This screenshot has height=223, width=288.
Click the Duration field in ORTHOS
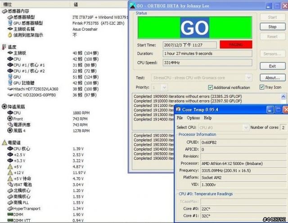[207, 54]
